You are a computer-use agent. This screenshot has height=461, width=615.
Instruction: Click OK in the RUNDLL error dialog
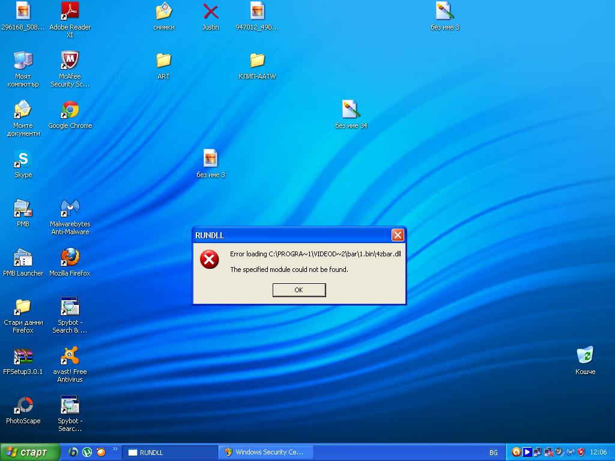click(299, 290)
